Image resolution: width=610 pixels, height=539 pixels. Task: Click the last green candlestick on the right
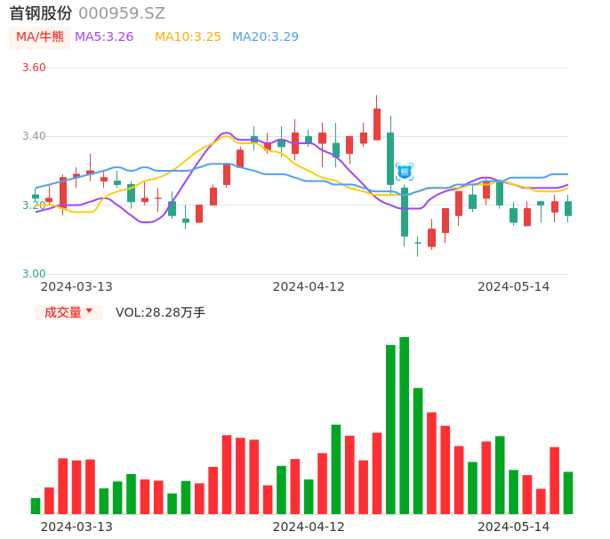coord(568,208)
